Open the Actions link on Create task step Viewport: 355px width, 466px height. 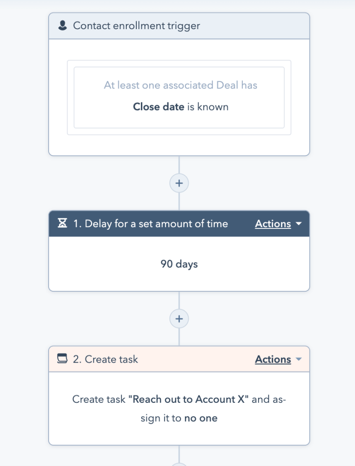[x=273, y=359]
